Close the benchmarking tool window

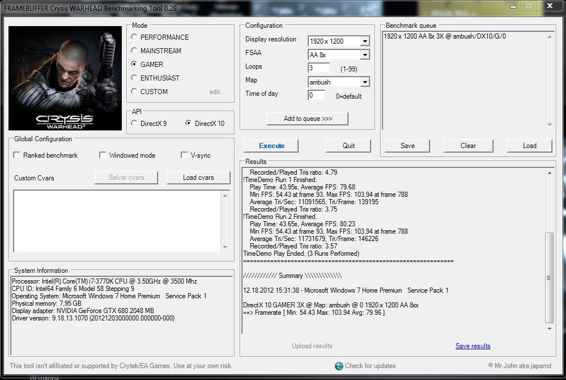click(550, 6)
